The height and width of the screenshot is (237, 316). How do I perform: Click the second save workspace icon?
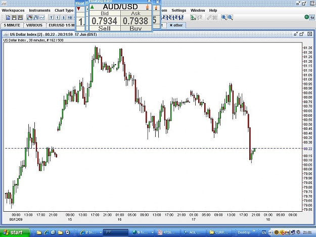click(x=20, y=18)
